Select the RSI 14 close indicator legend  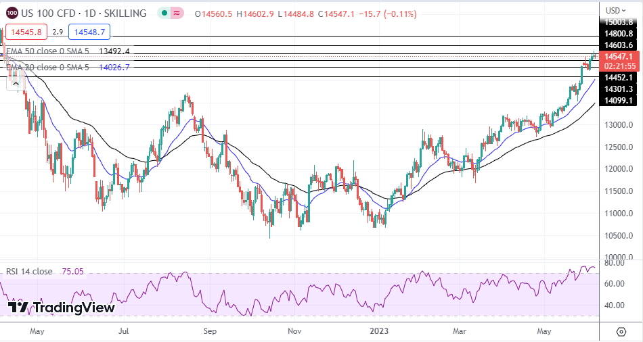(29, 271)
